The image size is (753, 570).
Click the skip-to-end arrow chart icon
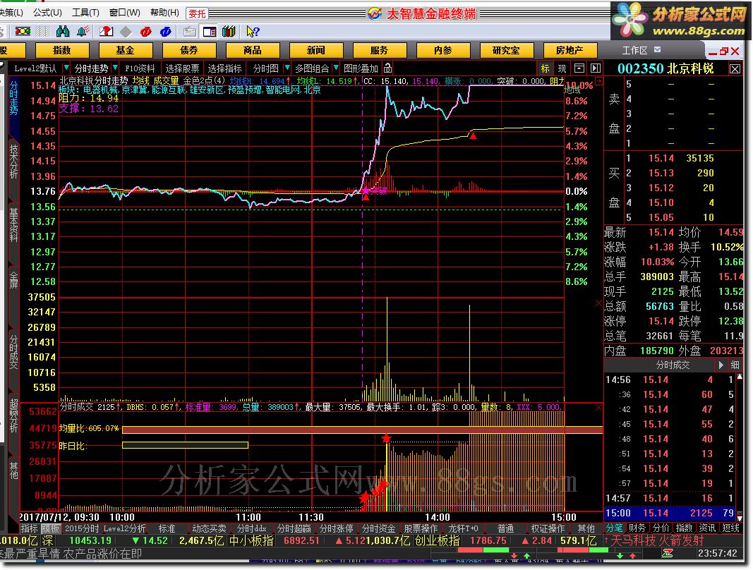(596, 68)
